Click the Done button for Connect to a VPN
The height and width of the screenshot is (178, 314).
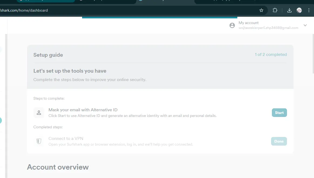click(x=279, y=141)
